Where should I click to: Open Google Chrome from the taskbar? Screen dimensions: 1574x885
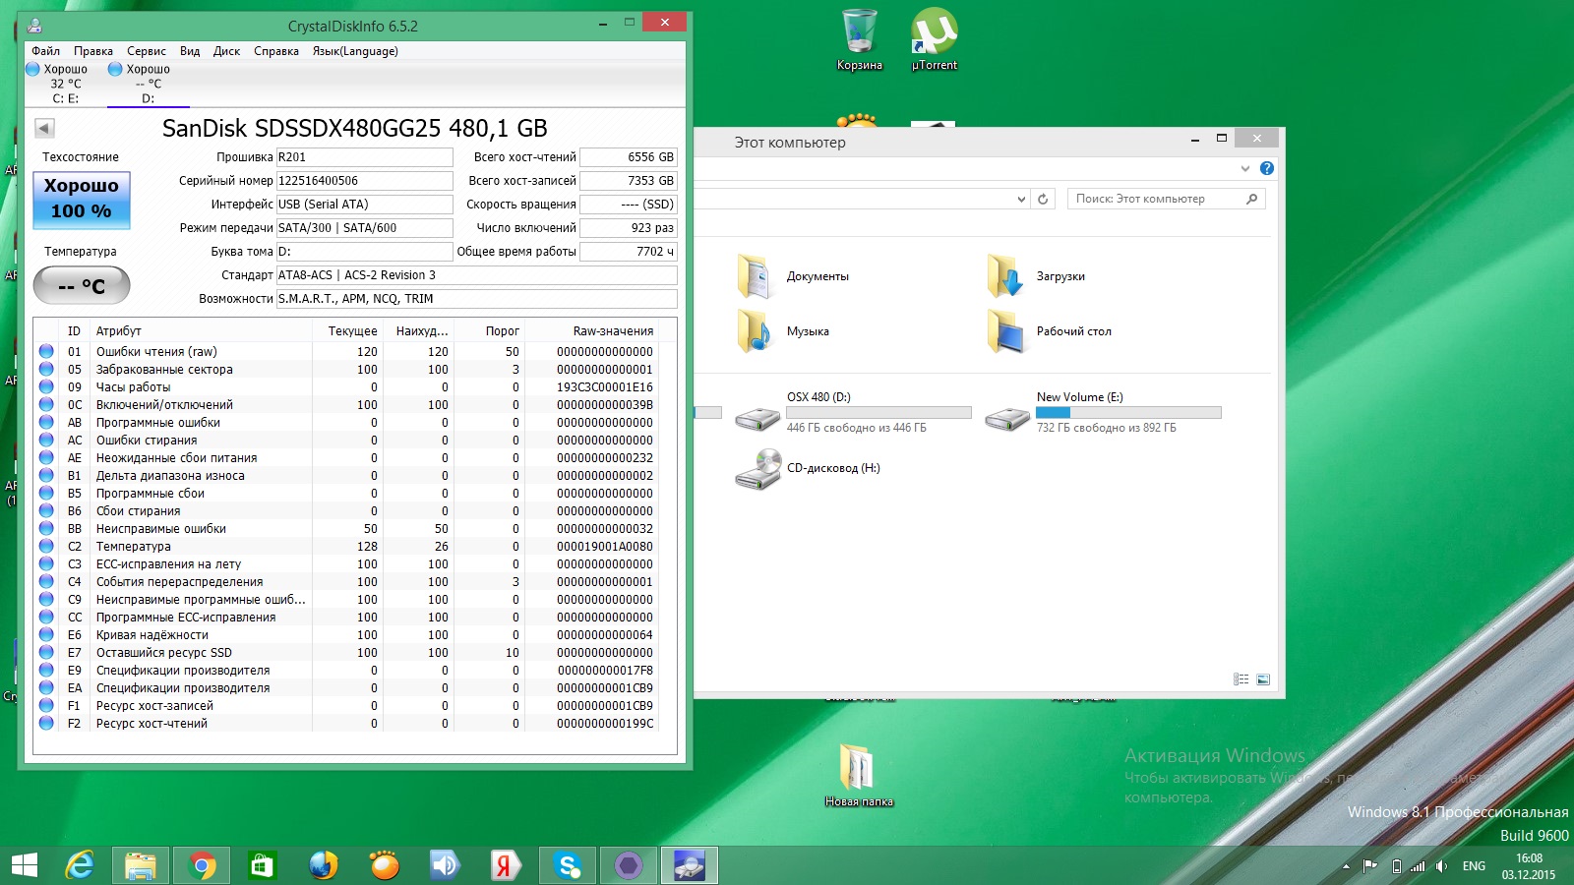tap(202, 865)
